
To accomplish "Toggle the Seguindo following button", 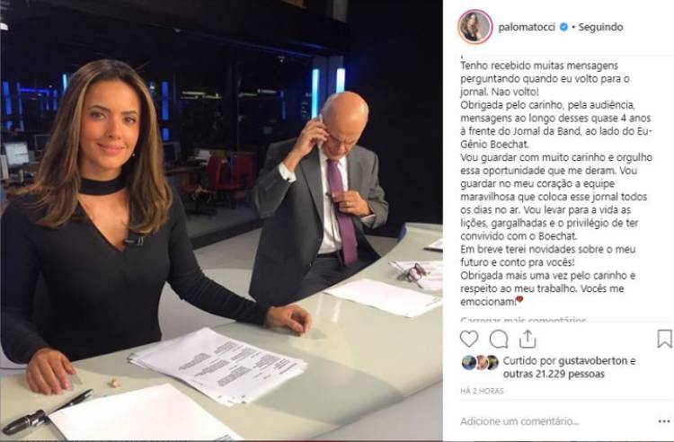I will pyautogui.click(x=600, y=27).
